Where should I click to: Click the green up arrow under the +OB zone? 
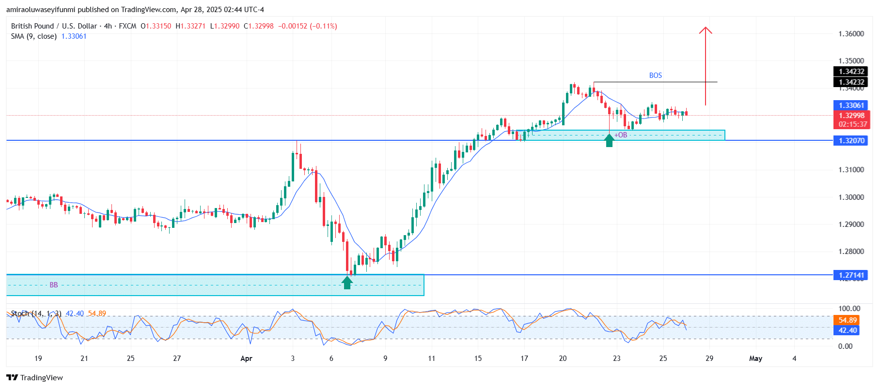[609, 140]
